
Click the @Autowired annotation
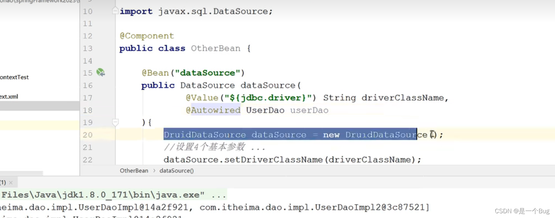tap(213, 110)
